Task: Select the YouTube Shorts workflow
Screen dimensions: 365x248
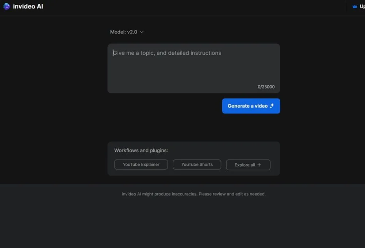Action: (x=197, y=164)
